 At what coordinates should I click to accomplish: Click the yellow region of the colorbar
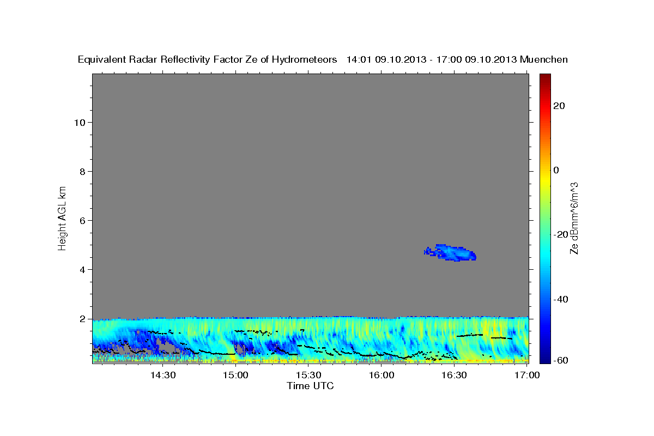coord(545,180)
